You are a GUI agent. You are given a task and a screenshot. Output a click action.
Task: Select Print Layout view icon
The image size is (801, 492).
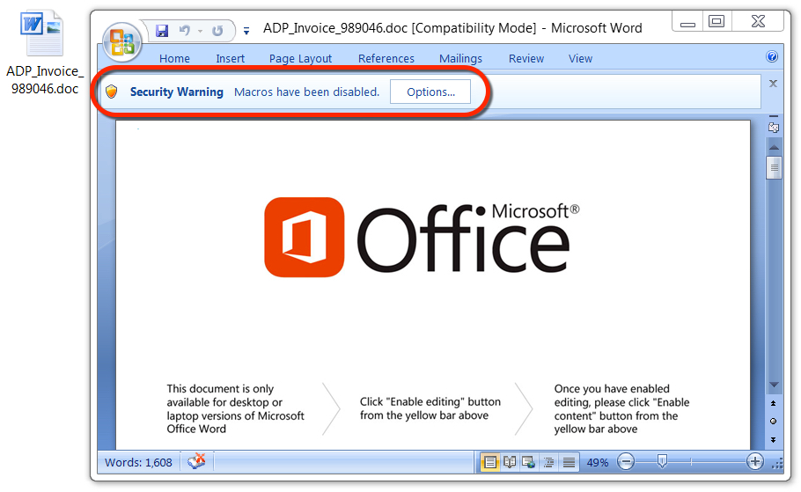(489, 463)
